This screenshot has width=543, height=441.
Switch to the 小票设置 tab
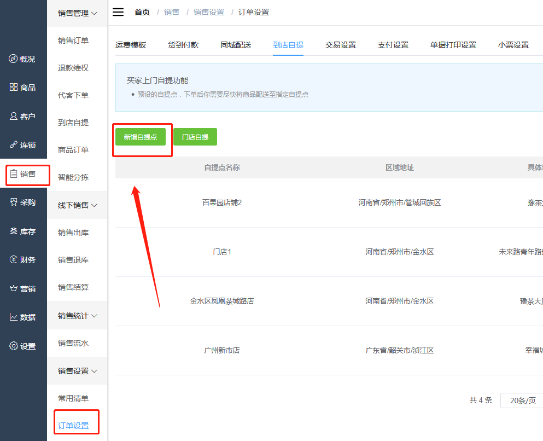(513, 45)
